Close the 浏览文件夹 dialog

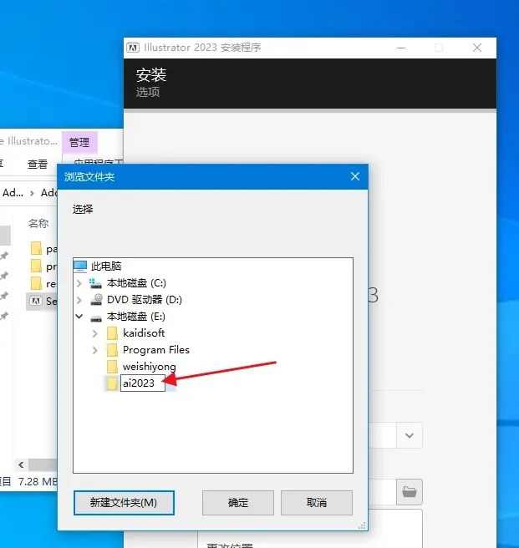(x=355, y=176)
